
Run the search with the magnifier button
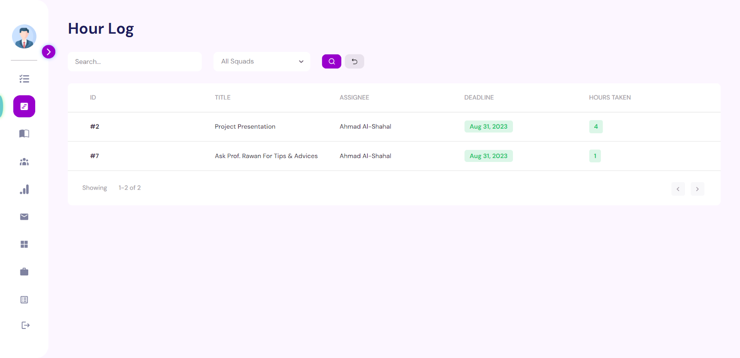pyautogui.click(x=331, y=61)
